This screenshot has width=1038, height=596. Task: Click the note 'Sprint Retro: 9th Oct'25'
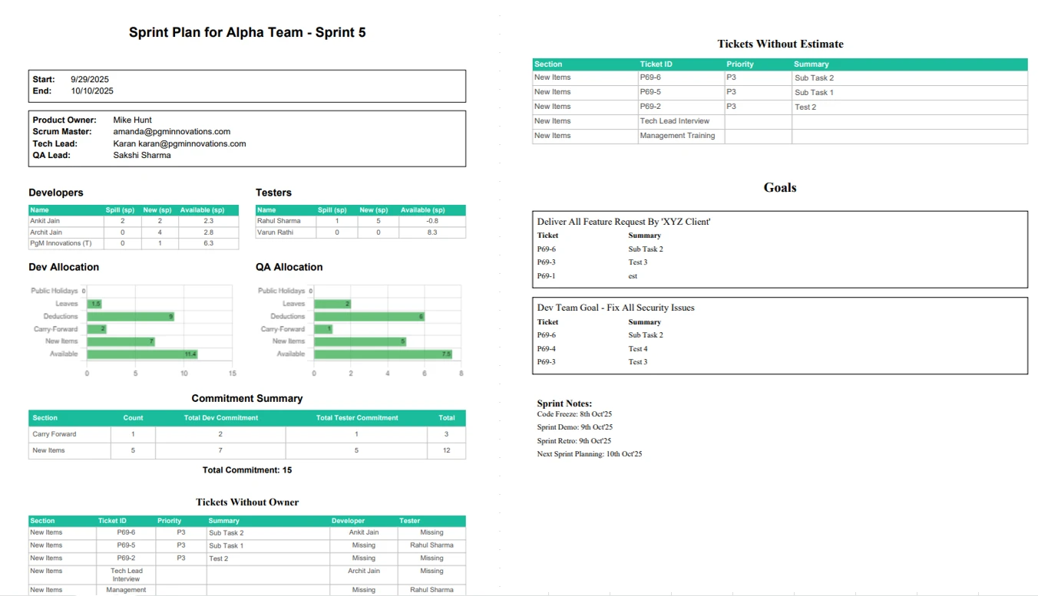pyautogui.click(x=574, y=441)
